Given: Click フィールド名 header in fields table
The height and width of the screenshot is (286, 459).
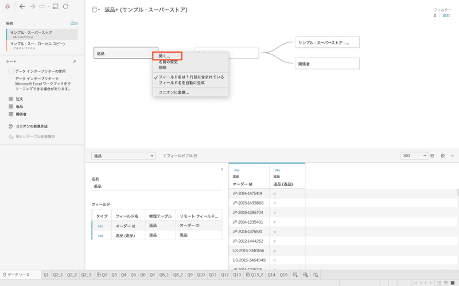Looking at the screenshot, I should 127,216.
